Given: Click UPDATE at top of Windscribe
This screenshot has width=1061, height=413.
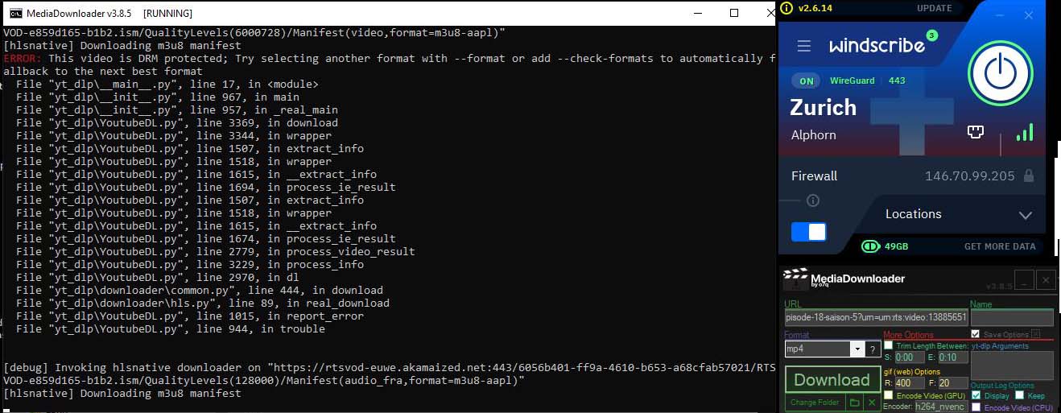Looking at the screenshot, I should click(x=934, y=8).
